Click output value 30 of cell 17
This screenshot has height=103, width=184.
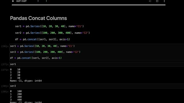(19, 75)
